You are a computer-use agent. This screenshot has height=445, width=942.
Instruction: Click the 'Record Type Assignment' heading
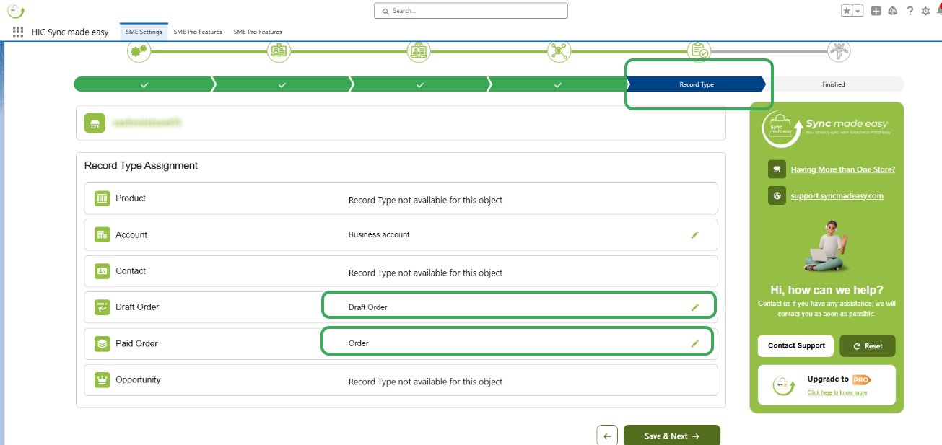tap(141, 165)
